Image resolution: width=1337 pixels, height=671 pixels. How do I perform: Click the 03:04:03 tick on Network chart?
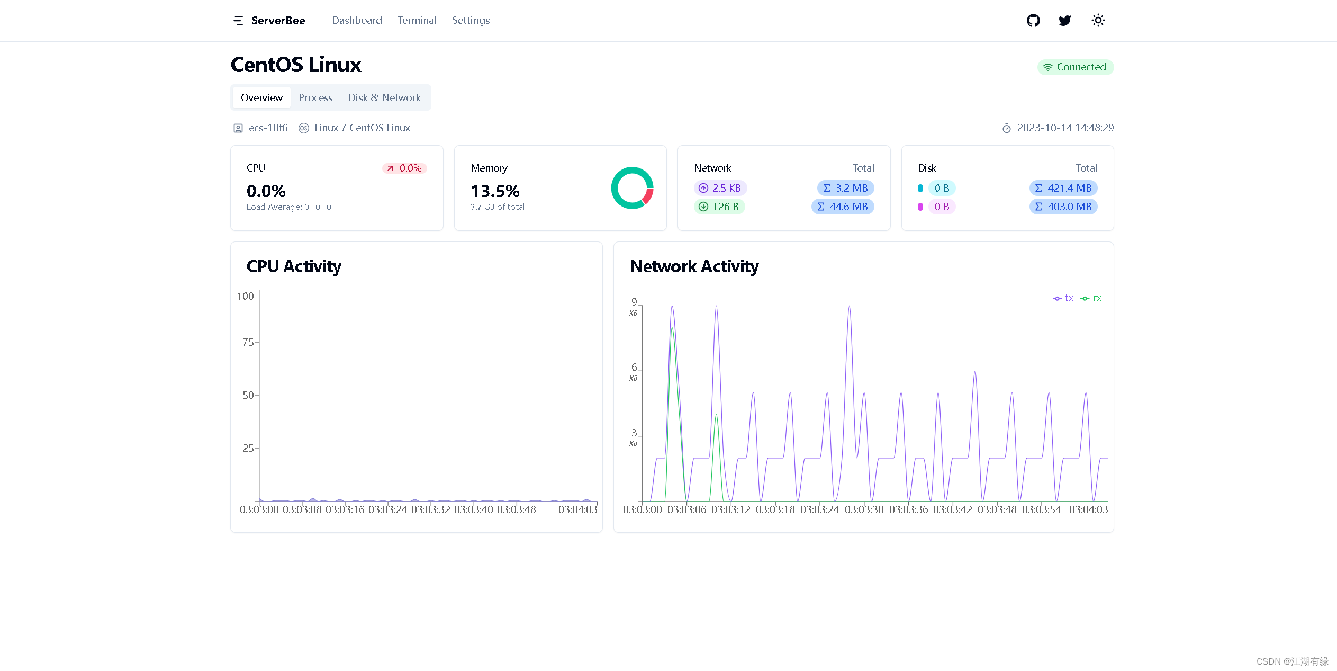pyautogui.click(x=1088, y=509)
